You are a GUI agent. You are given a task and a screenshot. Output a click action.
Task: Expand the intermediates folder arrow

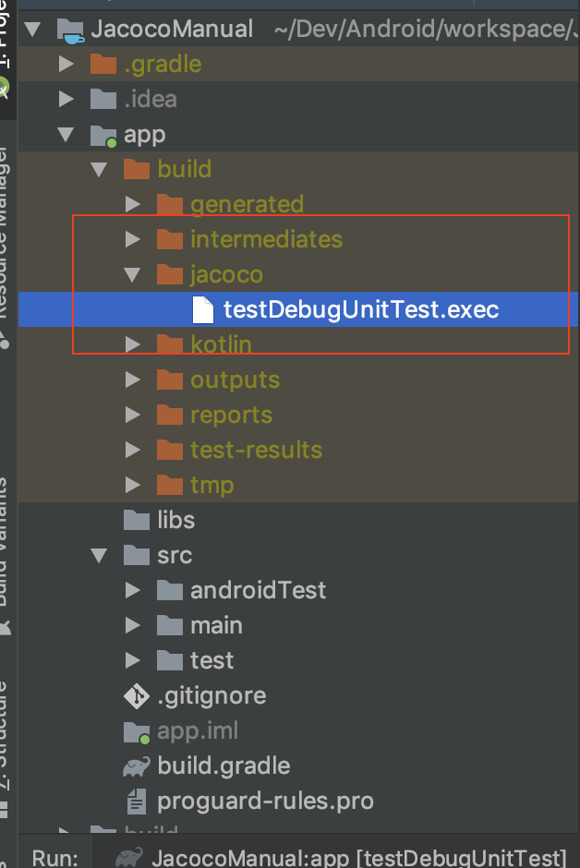[x=133, y=239]
